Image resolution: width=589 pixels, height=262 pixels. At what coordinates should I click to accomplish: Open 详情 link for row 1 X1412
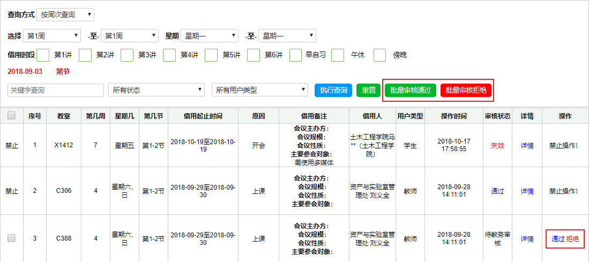[x=527, y=145]
